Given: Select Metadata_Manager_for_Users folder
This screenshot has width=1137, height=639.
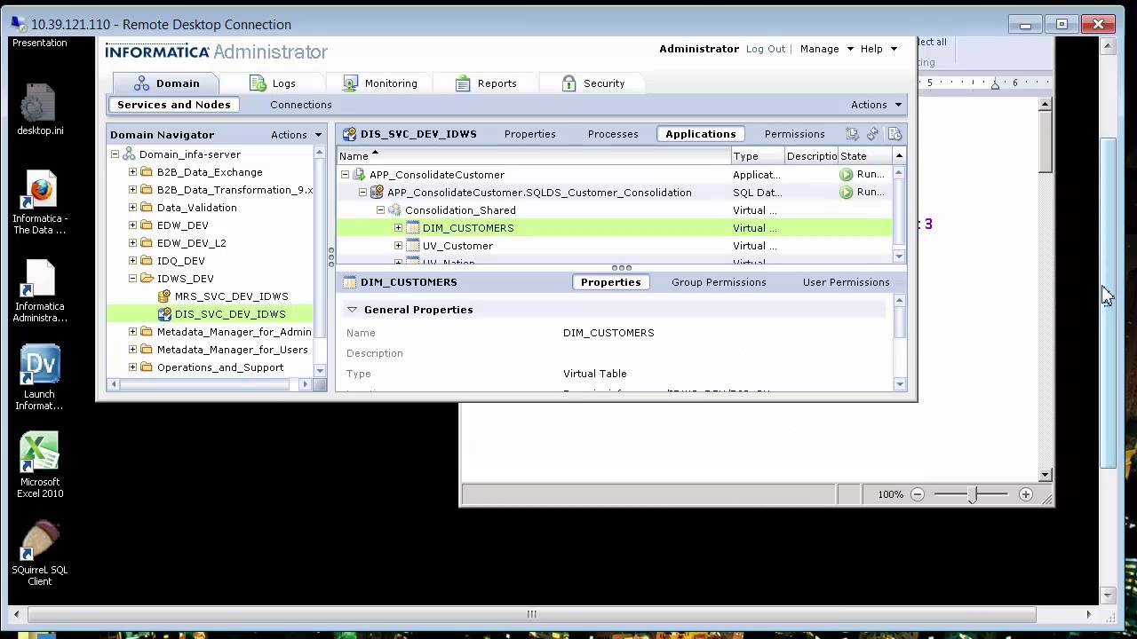Looking at the screenshot, I should point(232,350).
